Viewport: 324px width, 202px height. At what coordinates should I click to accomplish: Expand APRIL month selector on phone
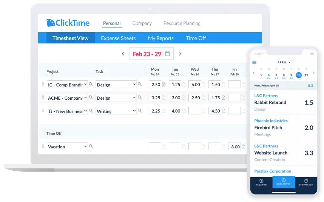click(284, 62)
